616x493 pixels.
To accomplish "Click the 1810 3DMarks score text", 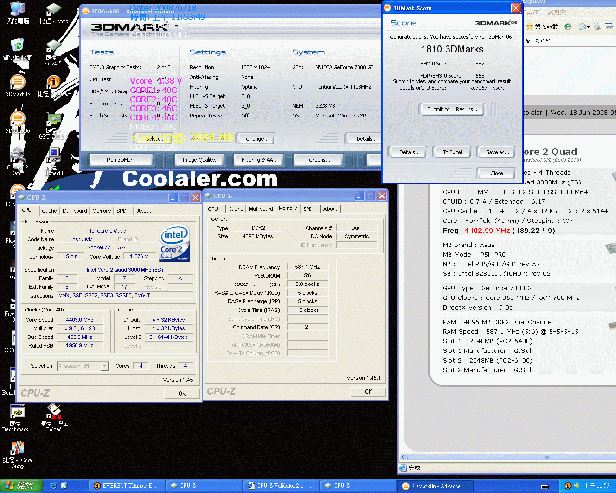I will [452, 49].
